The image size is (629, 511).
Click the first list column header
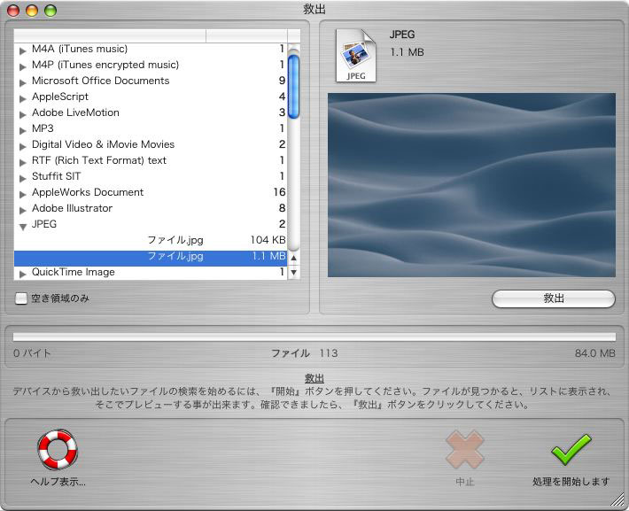[x=110, y=35]
